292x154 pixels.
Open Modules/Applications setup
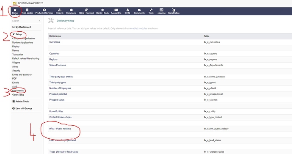[x=22, y=42]
